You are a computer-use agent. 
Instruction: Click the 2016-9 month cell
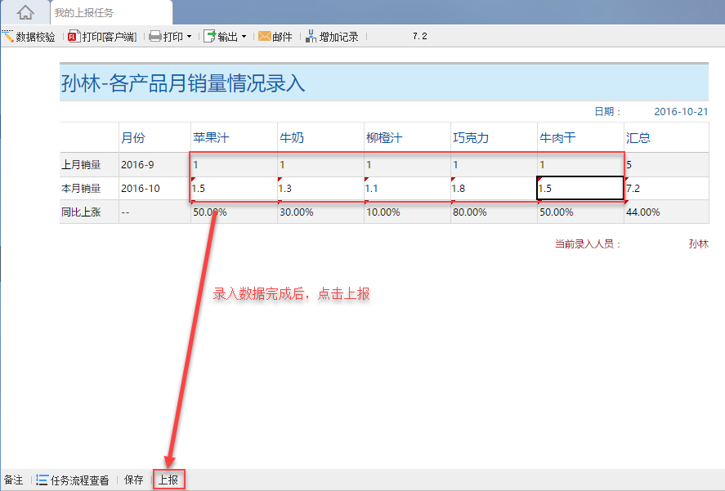pos(154,164)
